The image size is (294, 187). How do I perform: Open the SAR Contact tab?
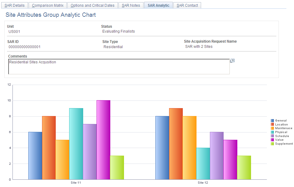[x=187, y=5]
